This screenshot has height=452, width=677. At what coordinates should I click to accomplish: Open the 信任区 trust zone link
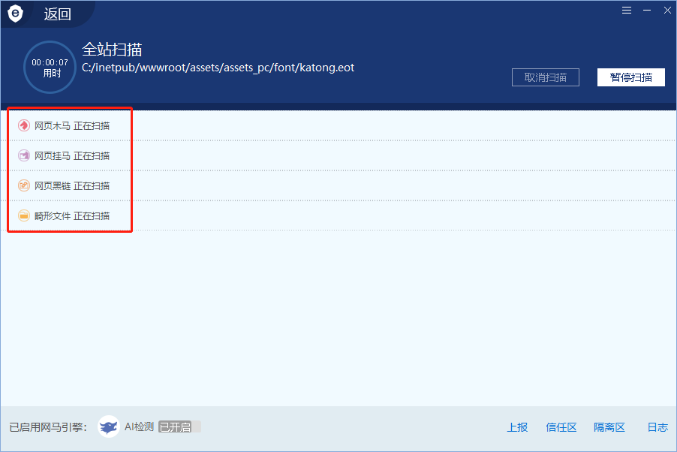click(x=561, y=427)
